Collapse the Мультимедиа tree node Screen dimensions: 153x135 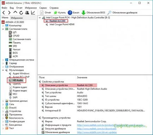click(3, 70)
